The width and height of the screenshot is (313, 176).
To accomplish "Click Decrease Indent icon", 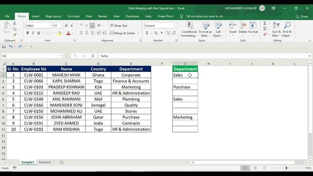I will click(99, 33).
